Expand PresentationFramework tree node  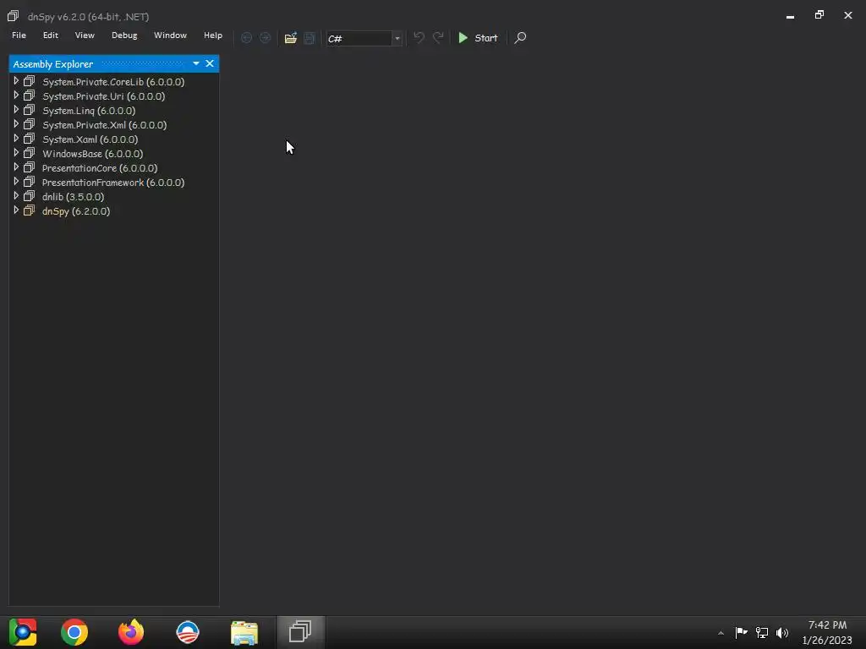[x=16, y=182]
